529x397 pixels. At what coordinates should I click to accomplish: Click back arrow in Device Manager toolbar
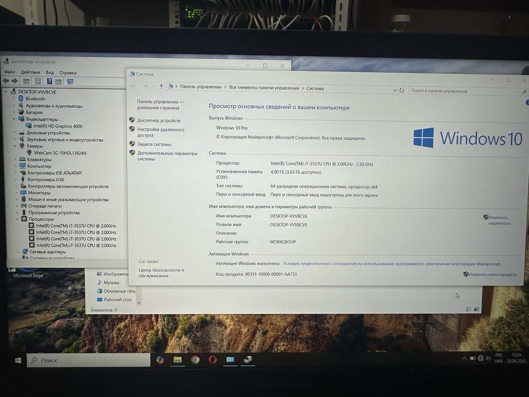point(6,81)
